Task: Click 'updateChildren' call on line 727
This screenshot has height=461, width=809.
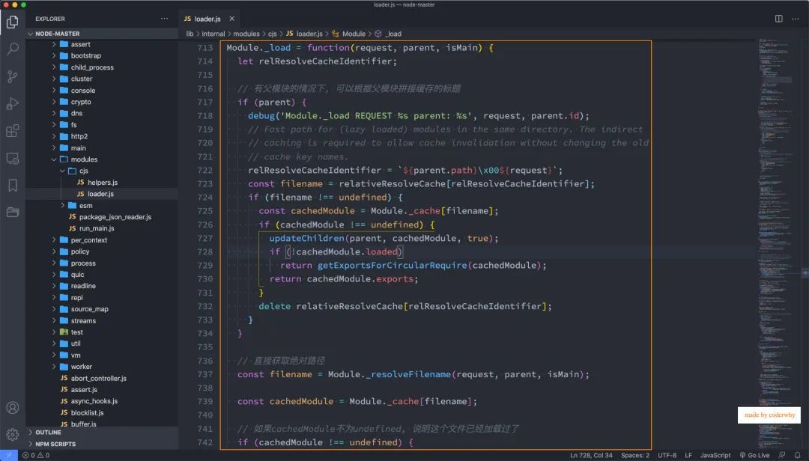Action: (306, 238)
